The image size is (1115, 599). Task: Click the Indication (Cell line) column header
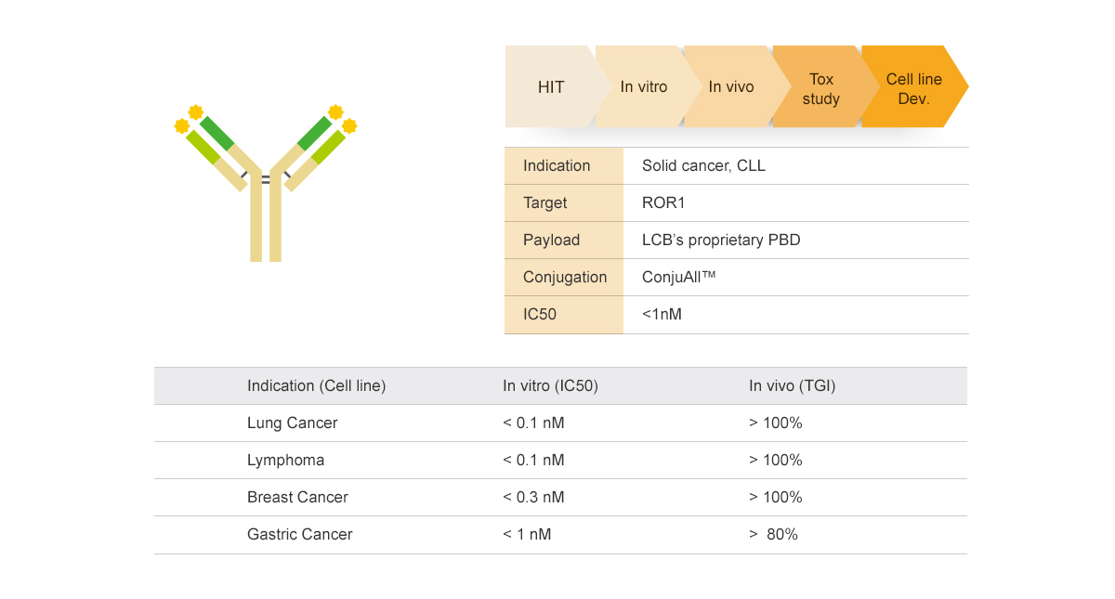click(316, 386)
